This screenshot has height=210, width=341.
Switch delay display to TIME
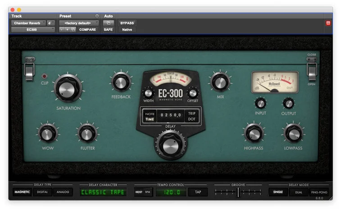pyautogui.click(x=150, y=119)
